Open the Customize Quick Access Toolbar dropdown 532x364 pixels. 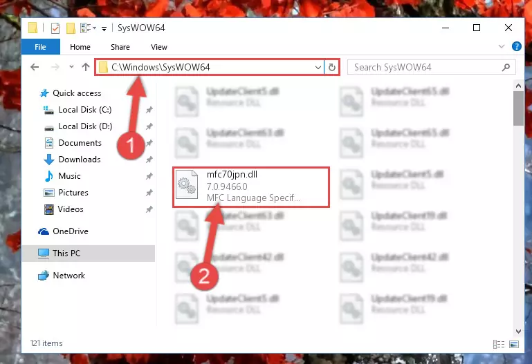tap(104, 29)
